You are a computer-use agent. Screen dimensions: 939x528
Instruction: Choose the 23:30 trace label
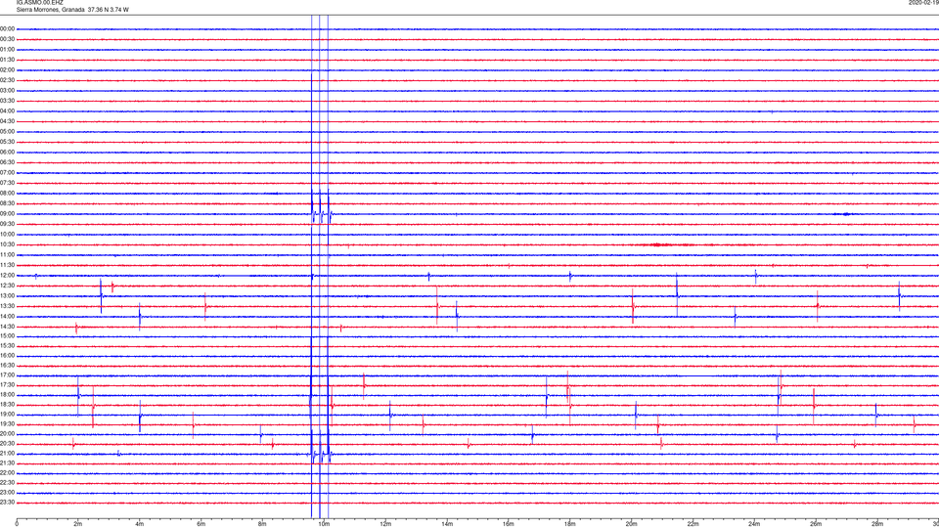point(7,503)
